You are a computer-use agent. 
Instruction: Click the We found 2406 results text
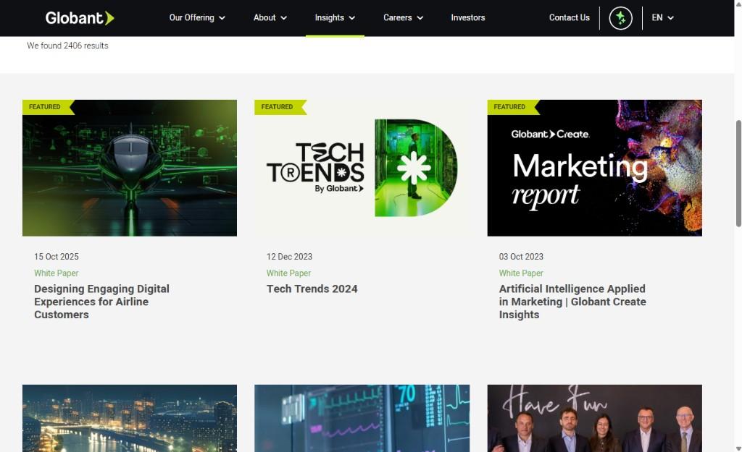[x=67, y=46]
